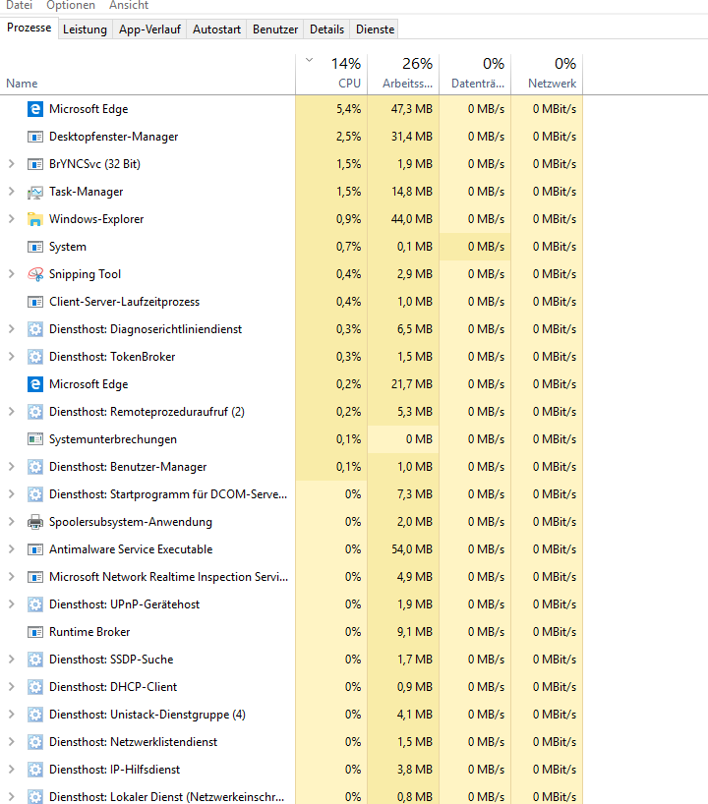
Task: Click the Diensthost: IP-Hilfsdienst gear icon
Action: pyautogui.click(x=34, y=771)
